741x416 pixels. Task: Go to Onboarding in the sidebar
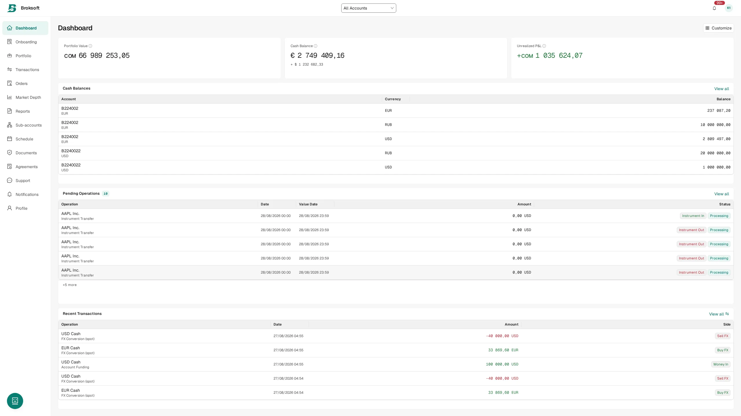point(25,42)
